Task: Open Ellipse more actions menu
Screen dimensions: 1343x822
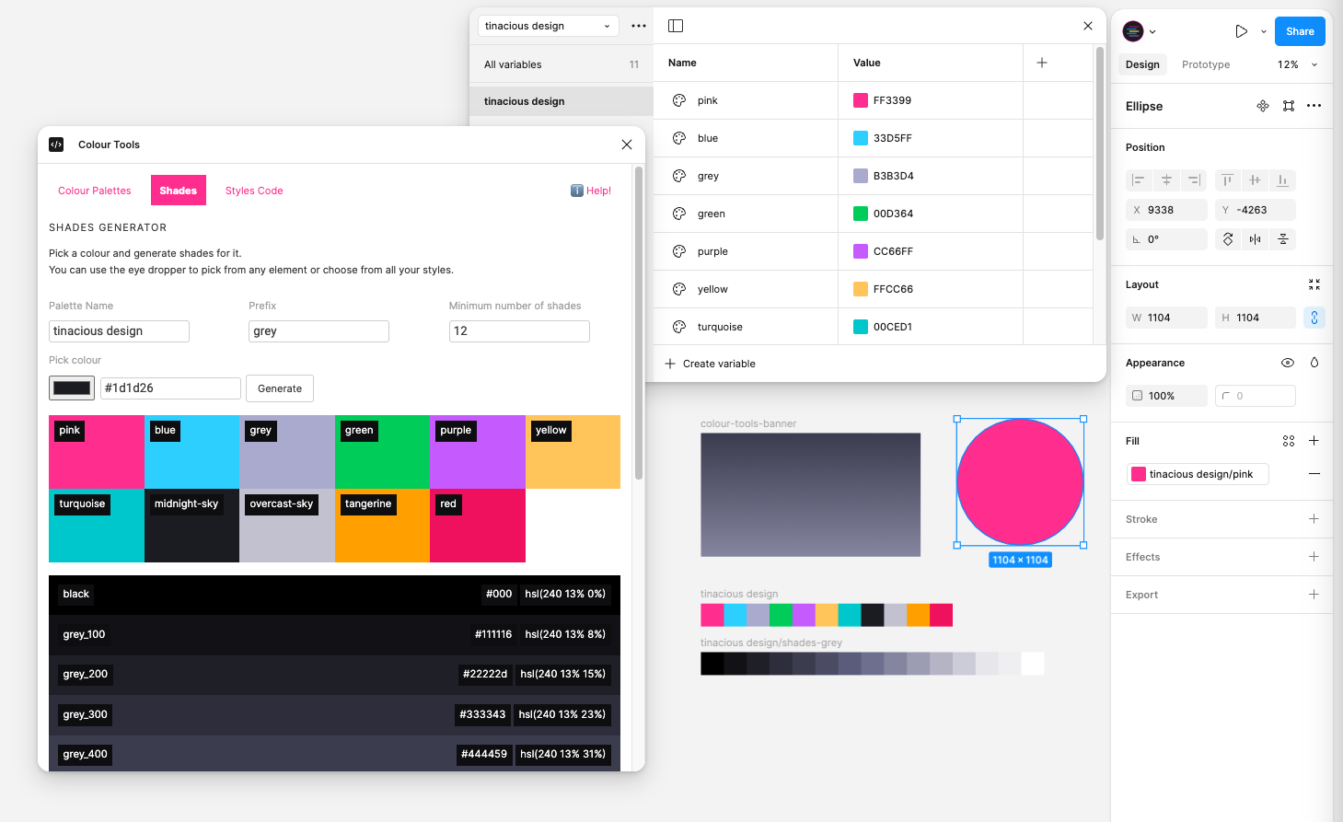Action: (1314, 106)
